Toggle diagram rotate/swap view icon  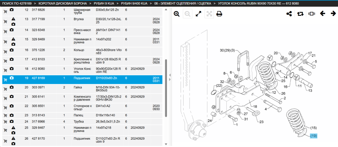300,14
